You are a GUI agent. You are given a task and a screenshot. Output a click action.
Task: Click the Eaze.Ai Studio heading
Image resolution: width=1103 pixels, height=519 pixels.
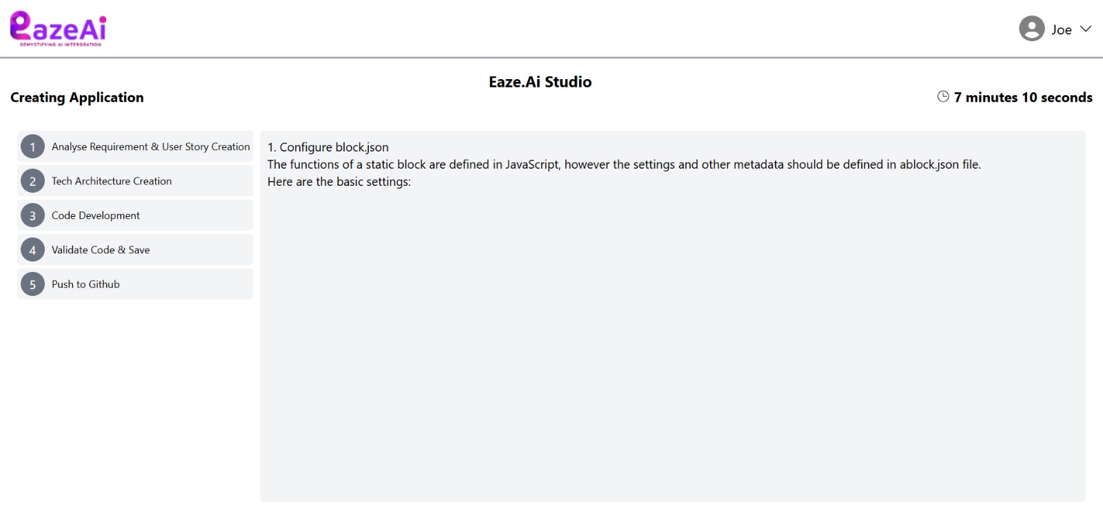pyautogui.click(x=540, y=82)
